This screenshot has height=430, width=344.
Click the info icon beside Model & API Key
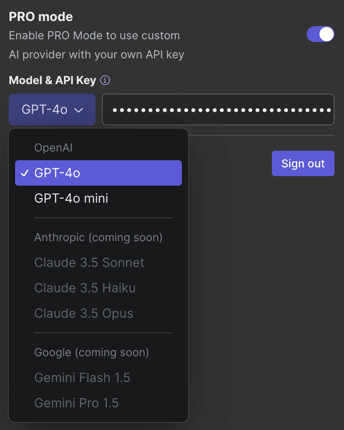pos(105,81)
